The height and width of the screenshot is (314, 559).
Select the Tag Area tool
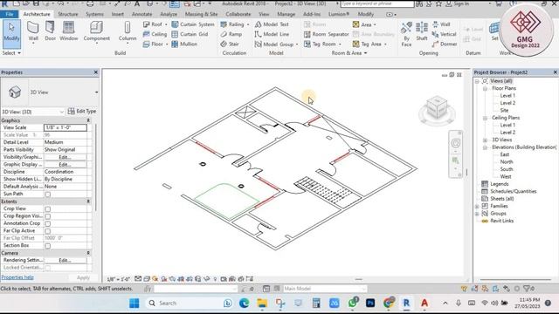[369, 44]
